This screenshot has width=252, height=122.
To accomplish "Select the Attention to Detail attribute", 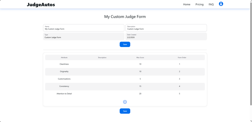I will coord(64,94).
